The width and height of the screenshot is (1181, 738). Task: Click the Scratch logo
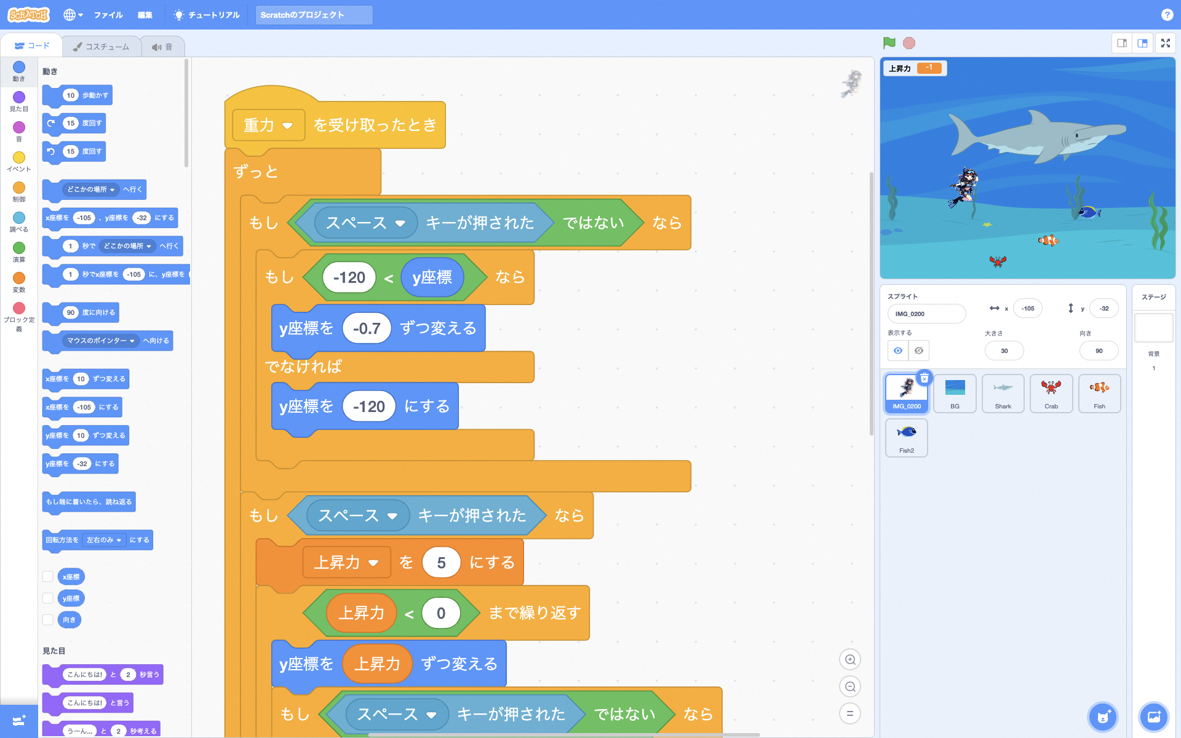click(28, 15)
